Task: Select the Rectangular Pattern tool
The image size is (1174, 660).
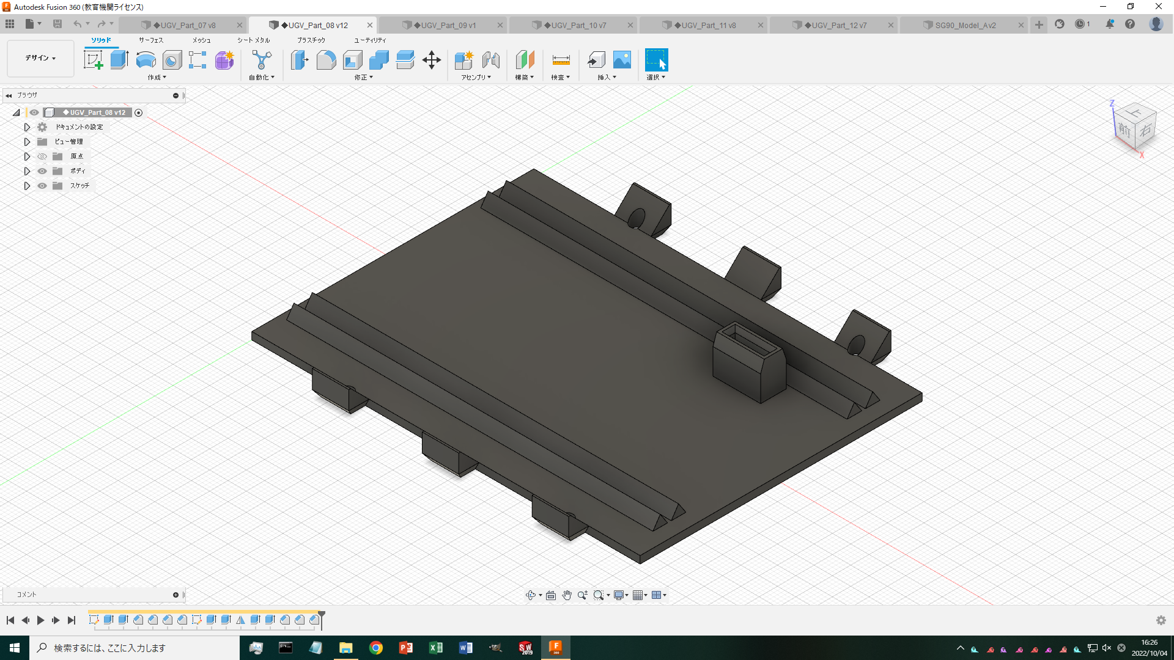Action: (x=198, y=60)
